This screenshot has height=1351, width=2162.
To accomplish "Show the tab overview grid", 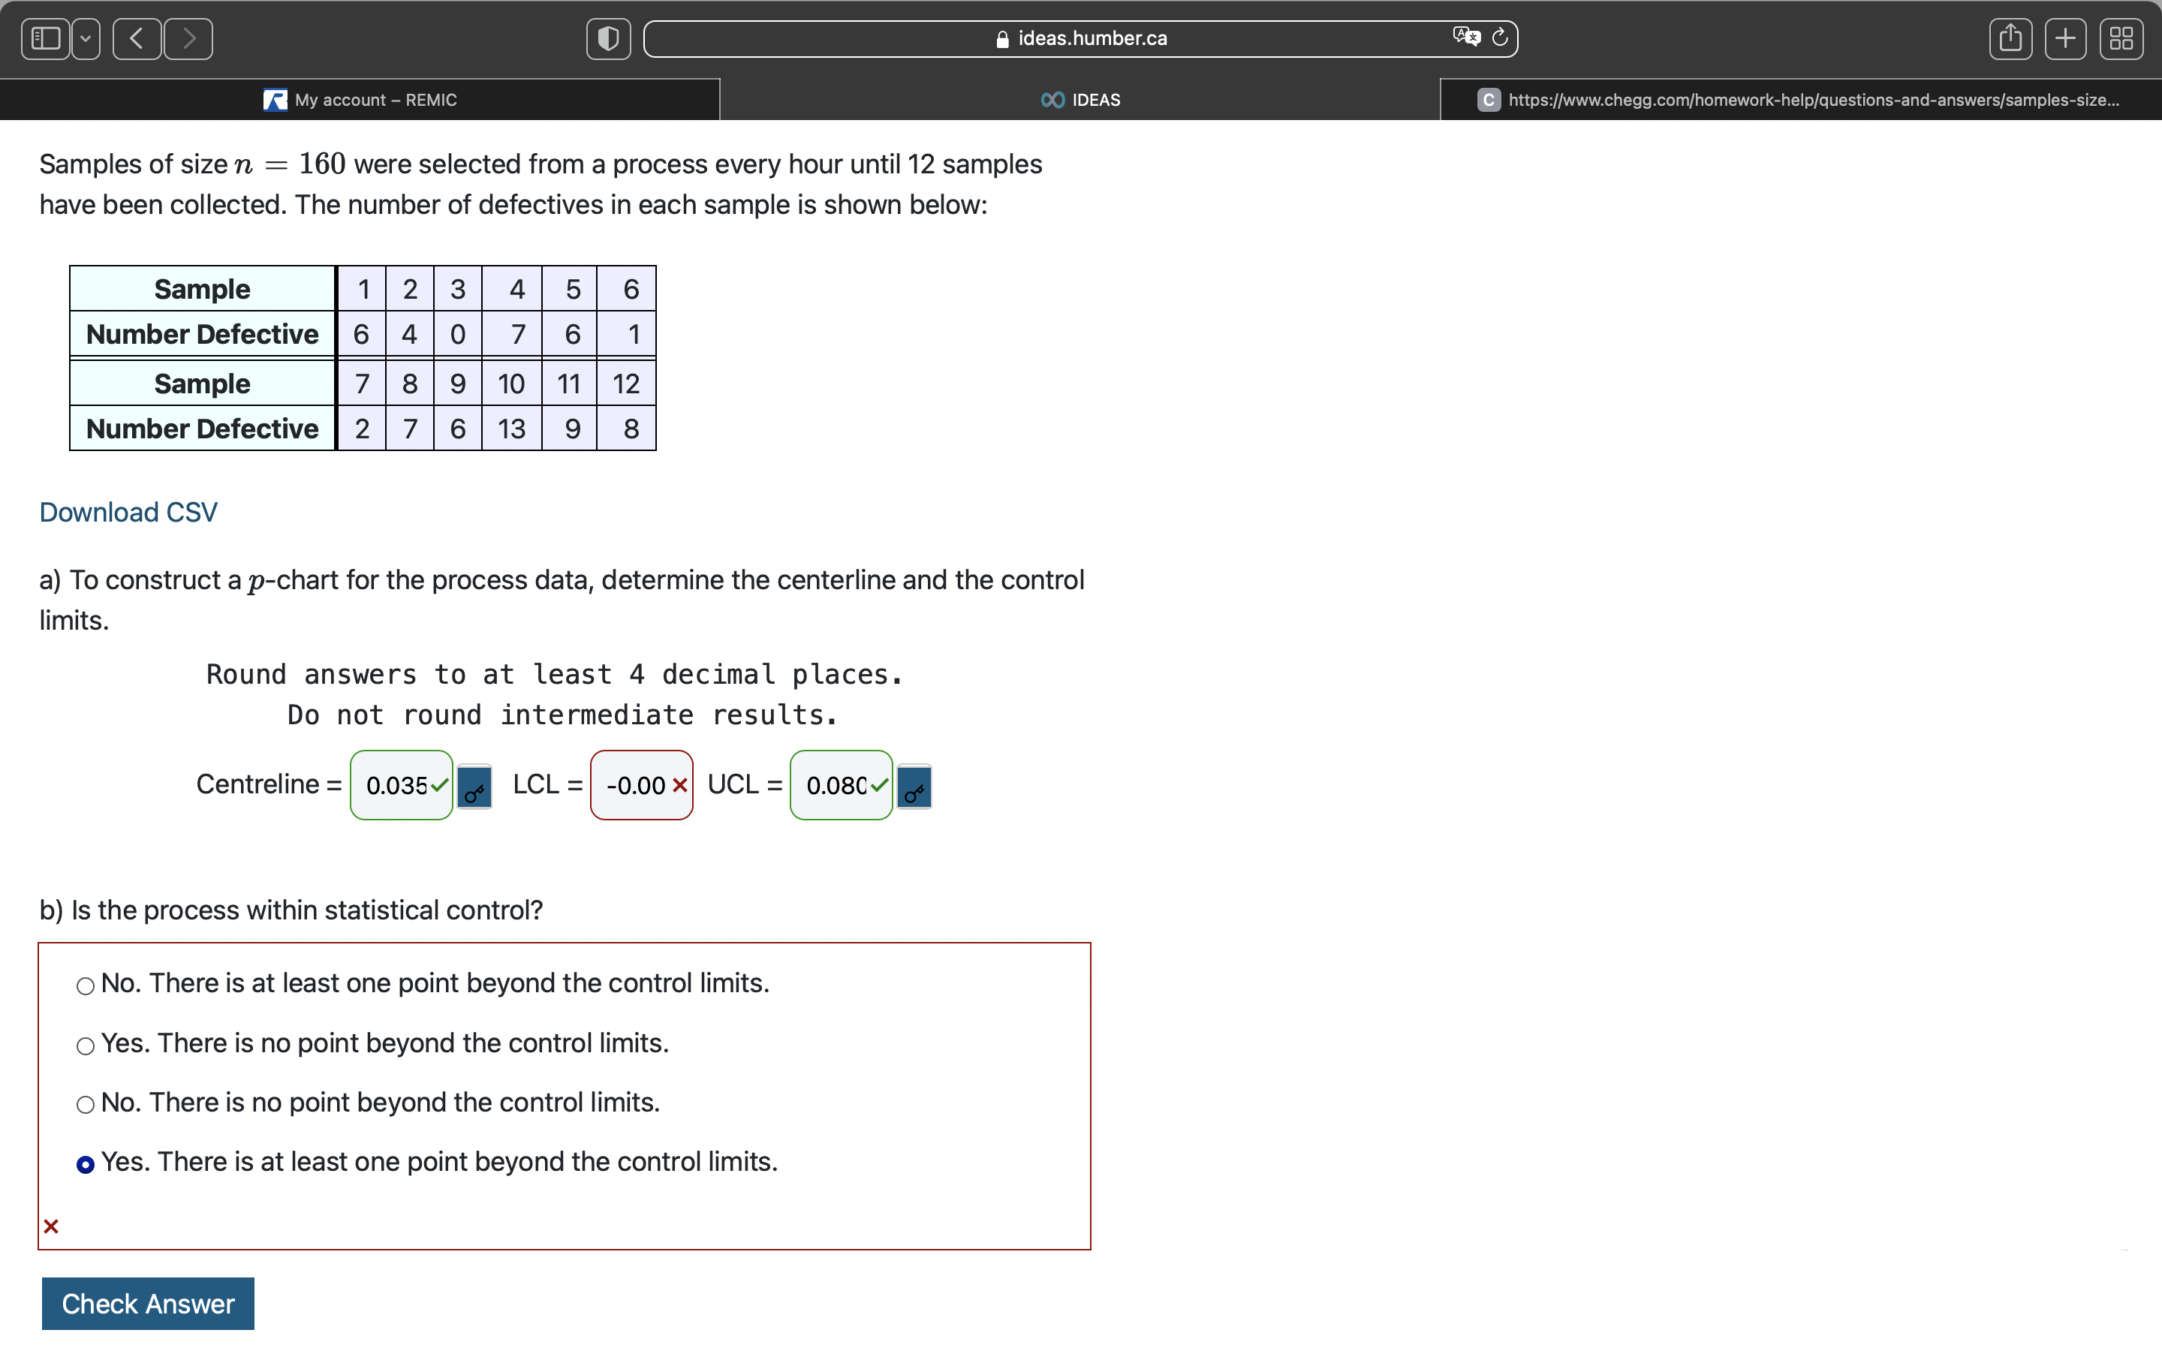I will pos(2121,38).
